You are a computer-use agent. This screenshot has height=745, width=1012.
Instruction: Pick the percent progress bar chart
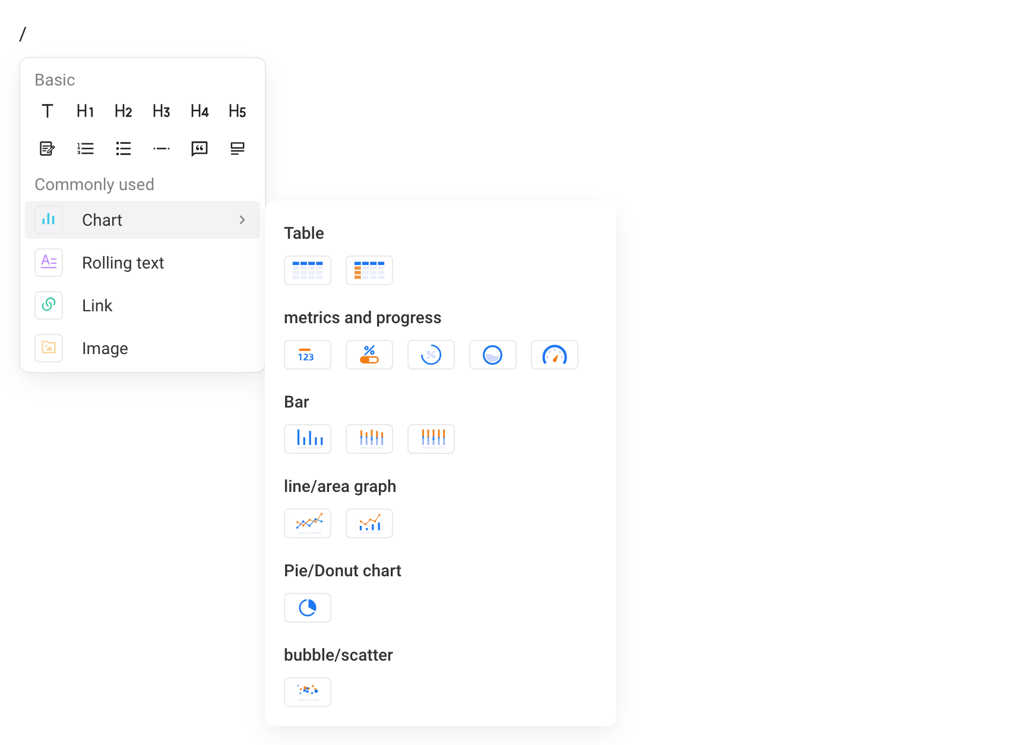[x=369, y=355]
